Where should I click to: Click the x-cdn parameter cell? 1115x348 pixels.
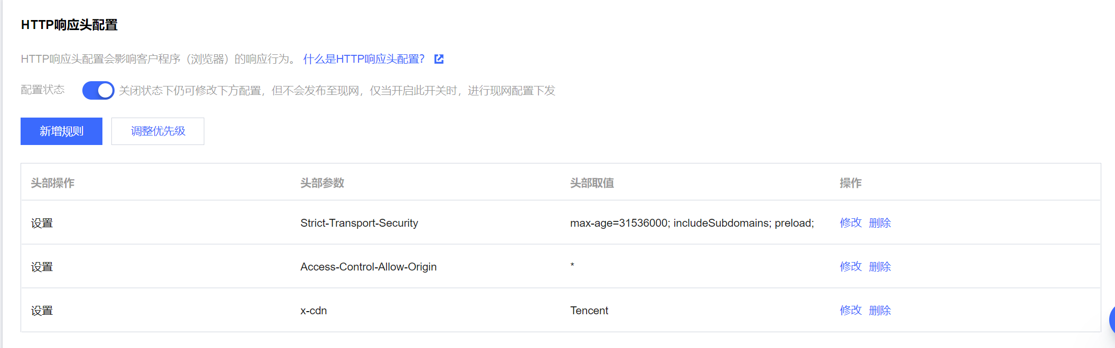tap(314, 311)
